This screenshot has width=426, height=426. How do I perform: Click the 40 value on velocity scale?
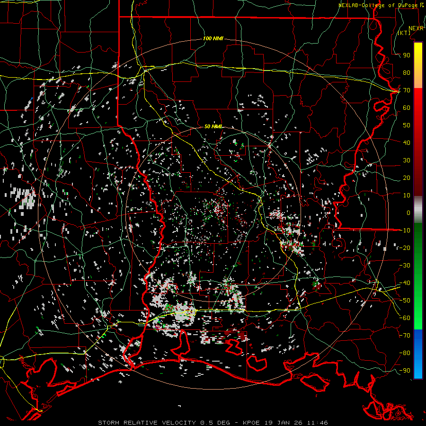pos(407,142)
